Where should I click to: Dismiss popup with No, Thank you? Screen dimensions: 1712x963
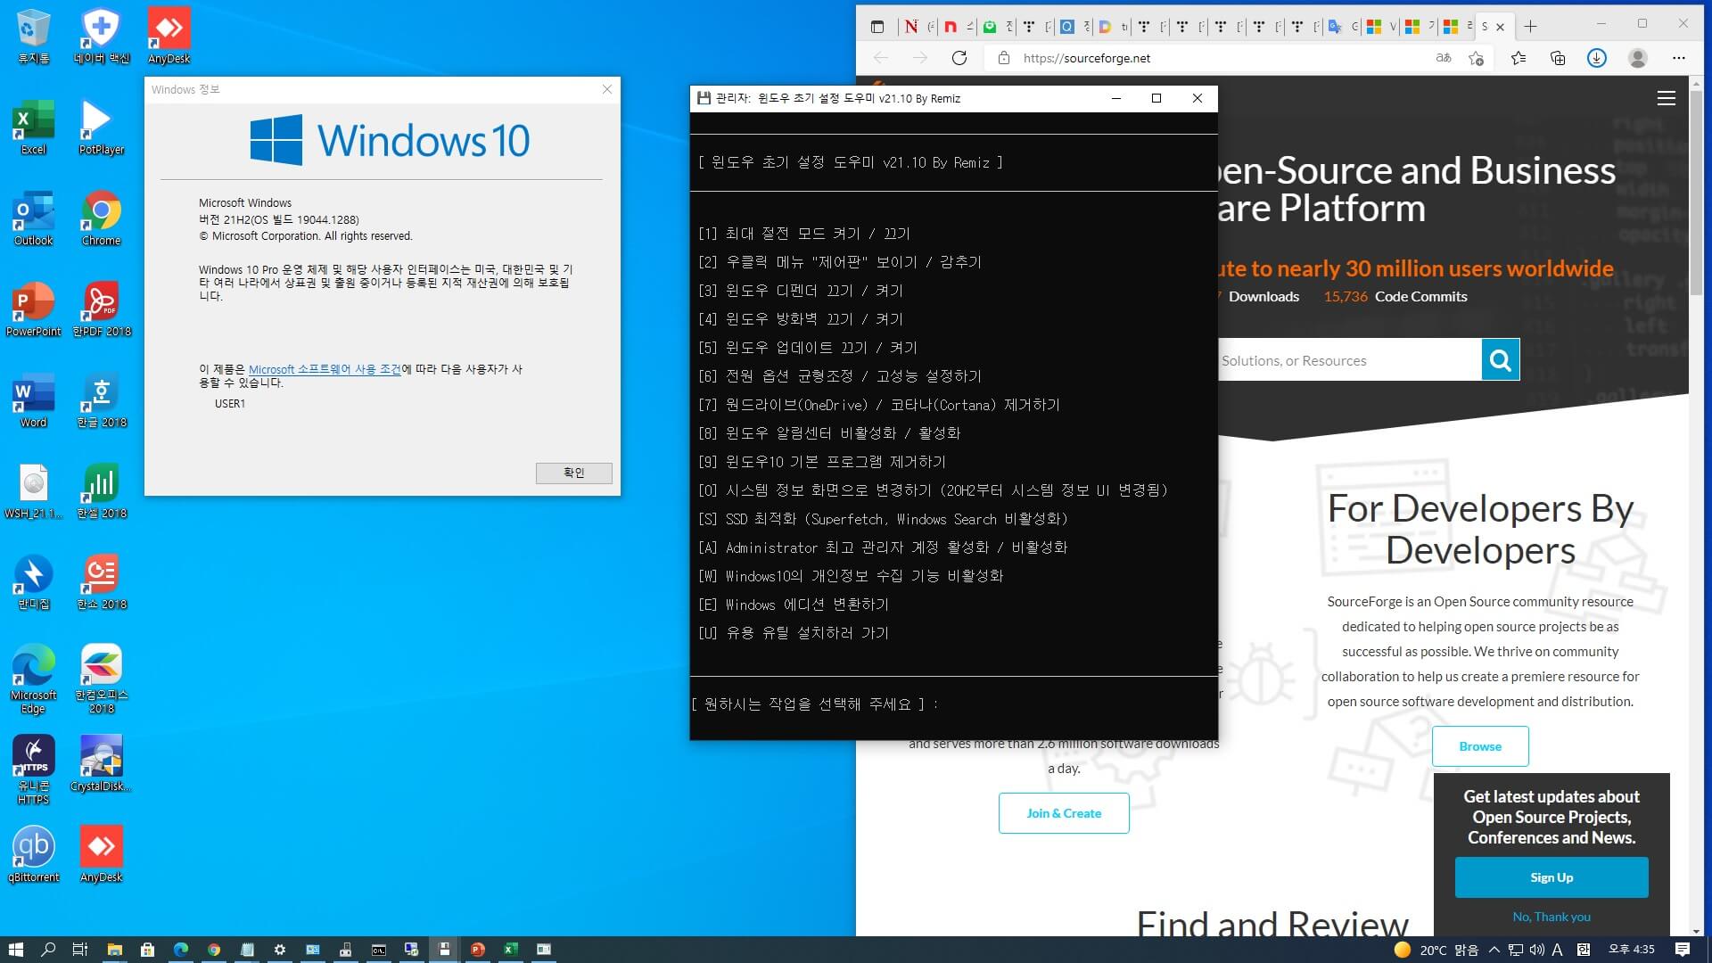point(1551,917)
